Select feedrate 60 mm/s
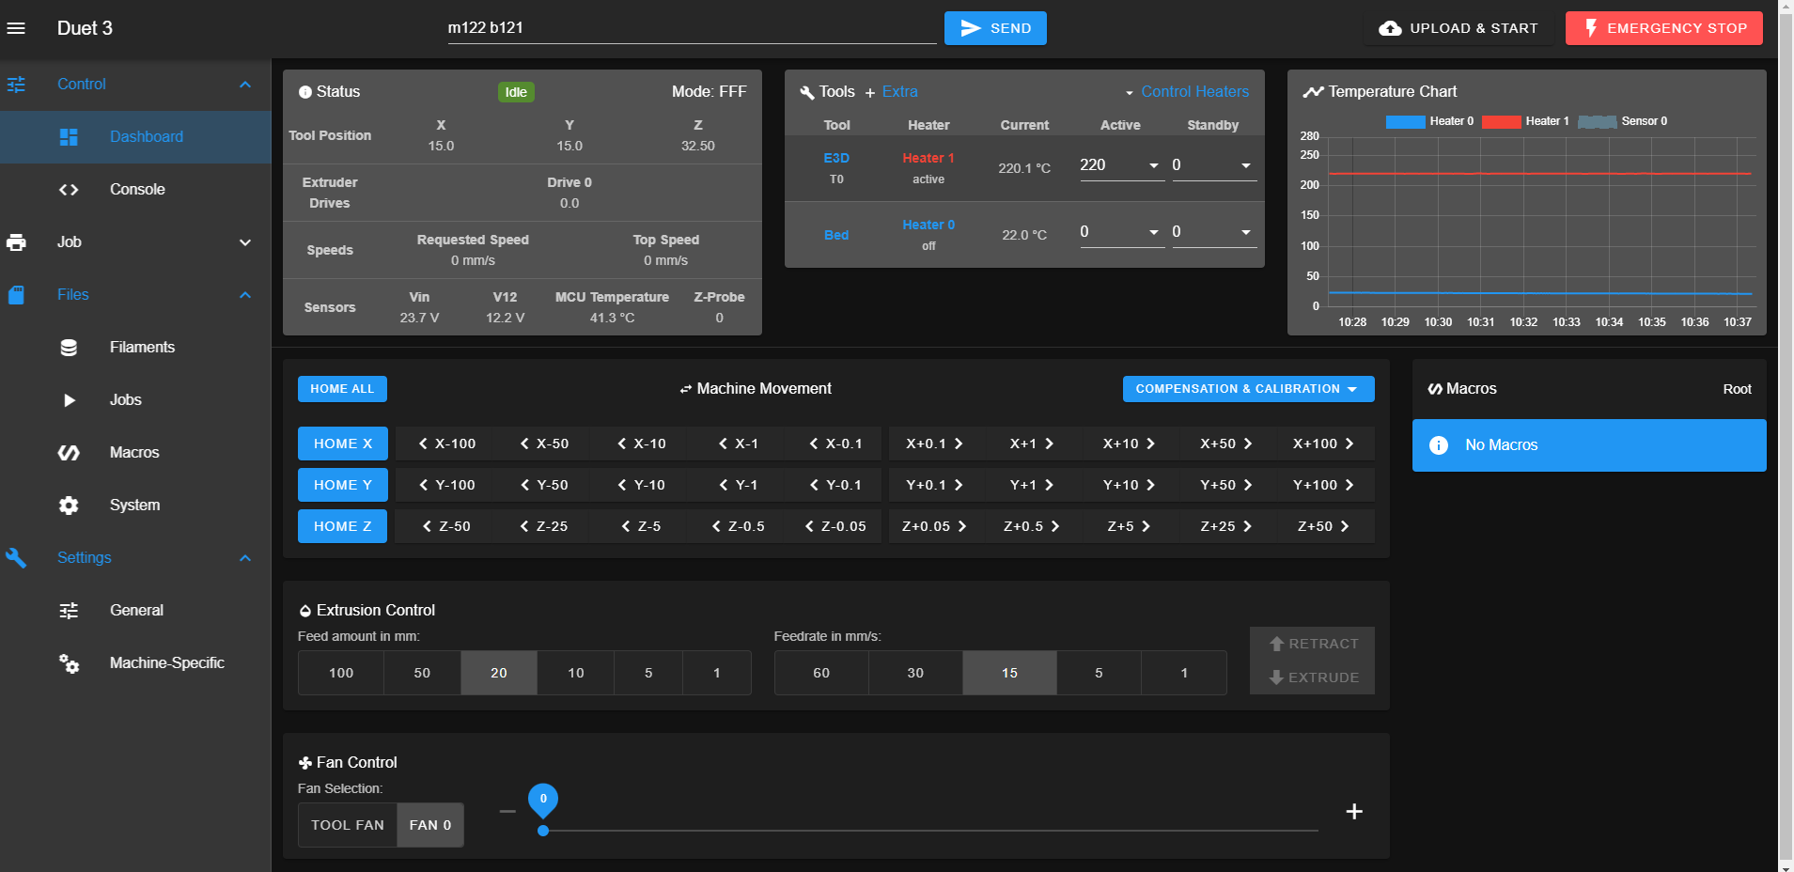 point(821,673)
